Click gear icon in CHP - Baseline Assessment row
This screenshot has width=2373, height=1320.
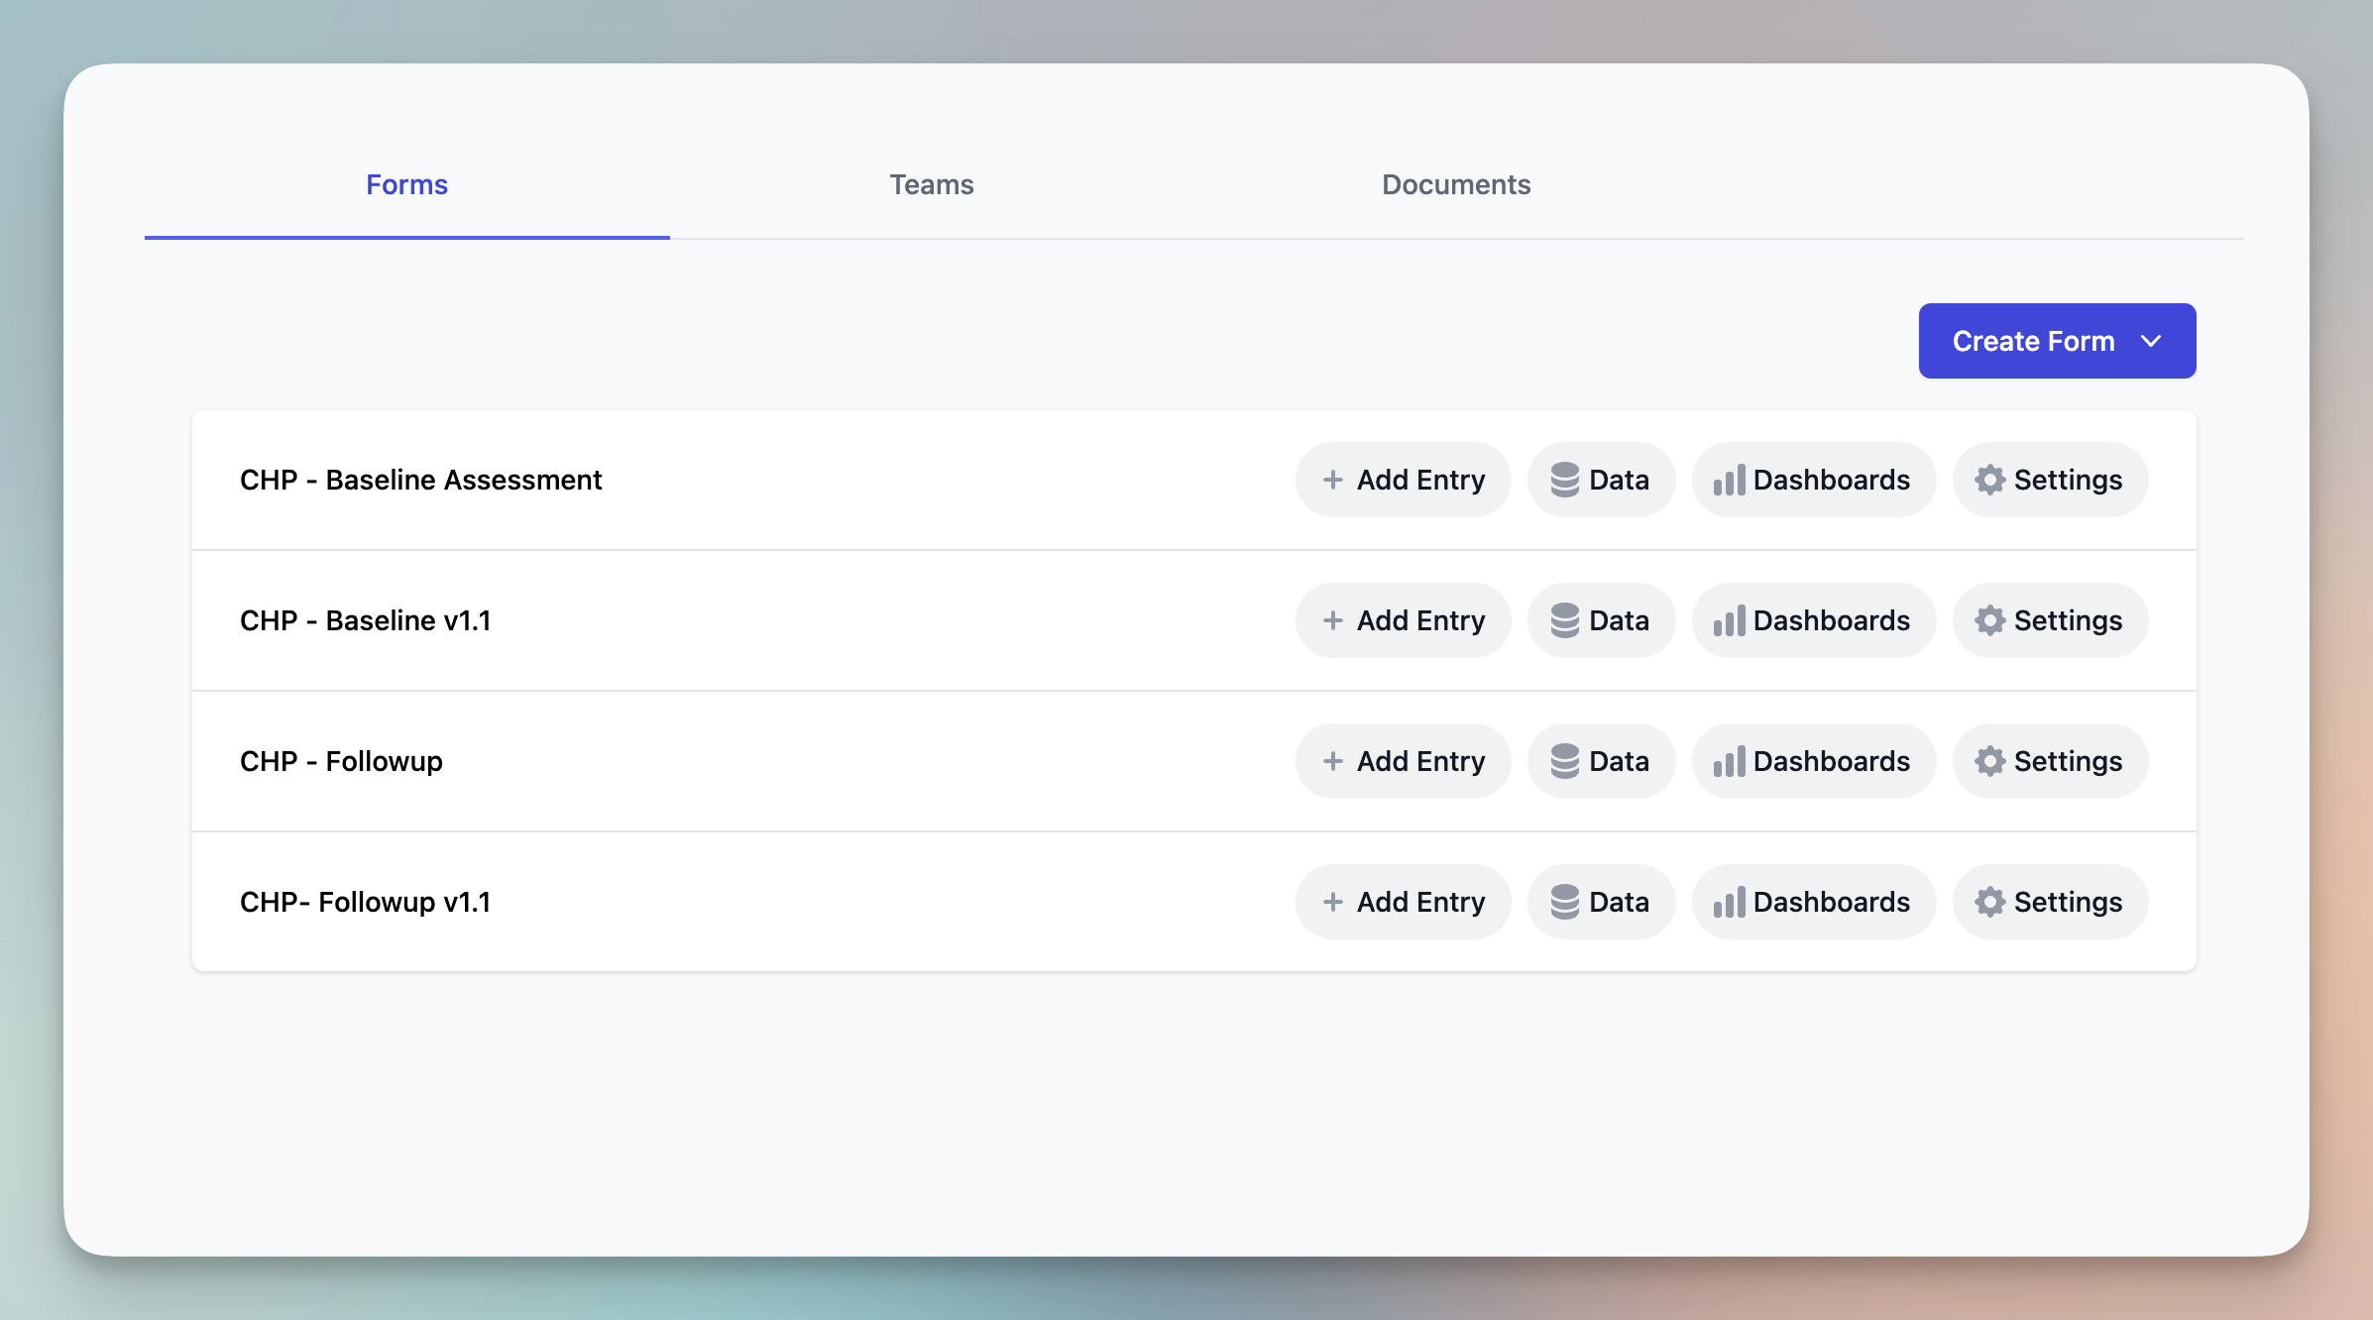click(x=1989, y=480)
